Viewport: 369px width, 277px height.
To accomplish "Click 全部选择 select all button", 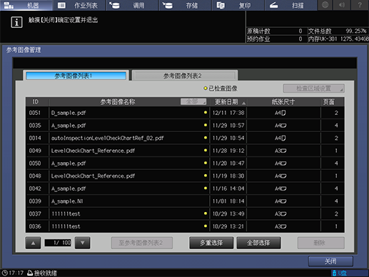I will [258, 243].
